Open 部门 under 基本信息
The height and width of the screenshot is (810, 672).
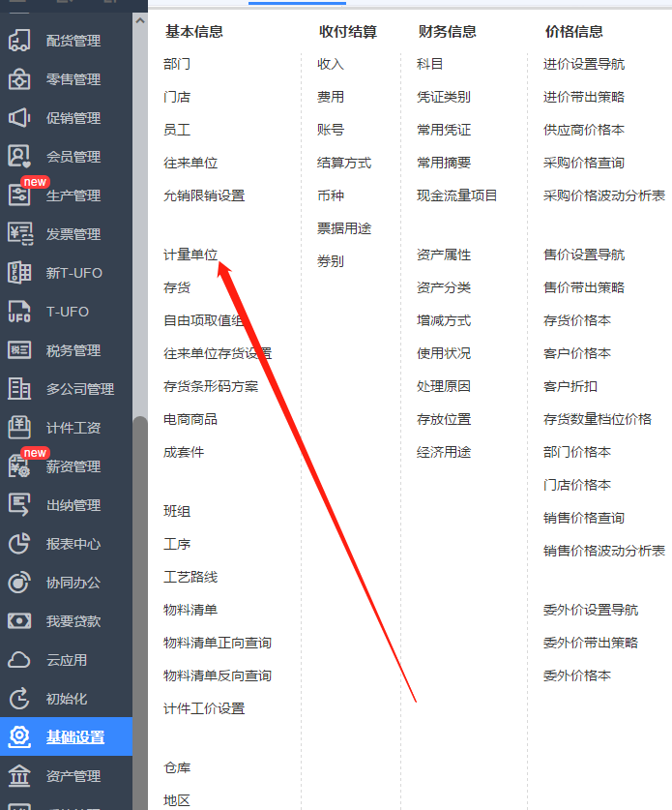pyautogui.click(x=177, y=64)
